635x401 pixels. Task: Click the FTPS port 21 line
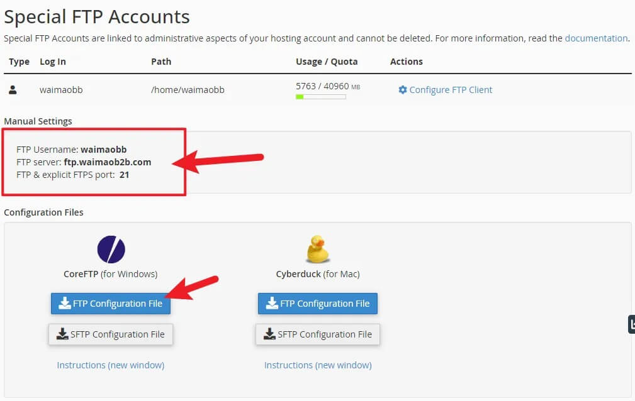pyautogui.click(x=73, y=175)
